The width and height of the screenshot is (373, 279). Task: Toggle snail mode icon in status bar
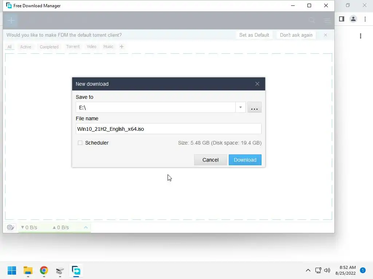[11, 227]
